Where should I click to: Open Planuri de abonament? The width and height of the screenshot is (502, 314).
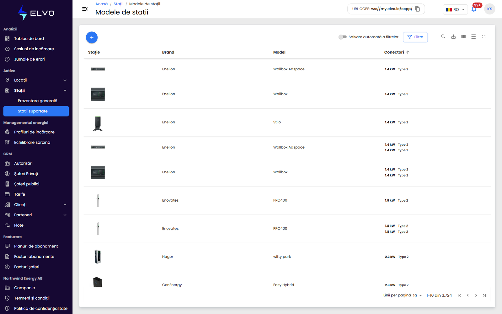tap(36, 246)
